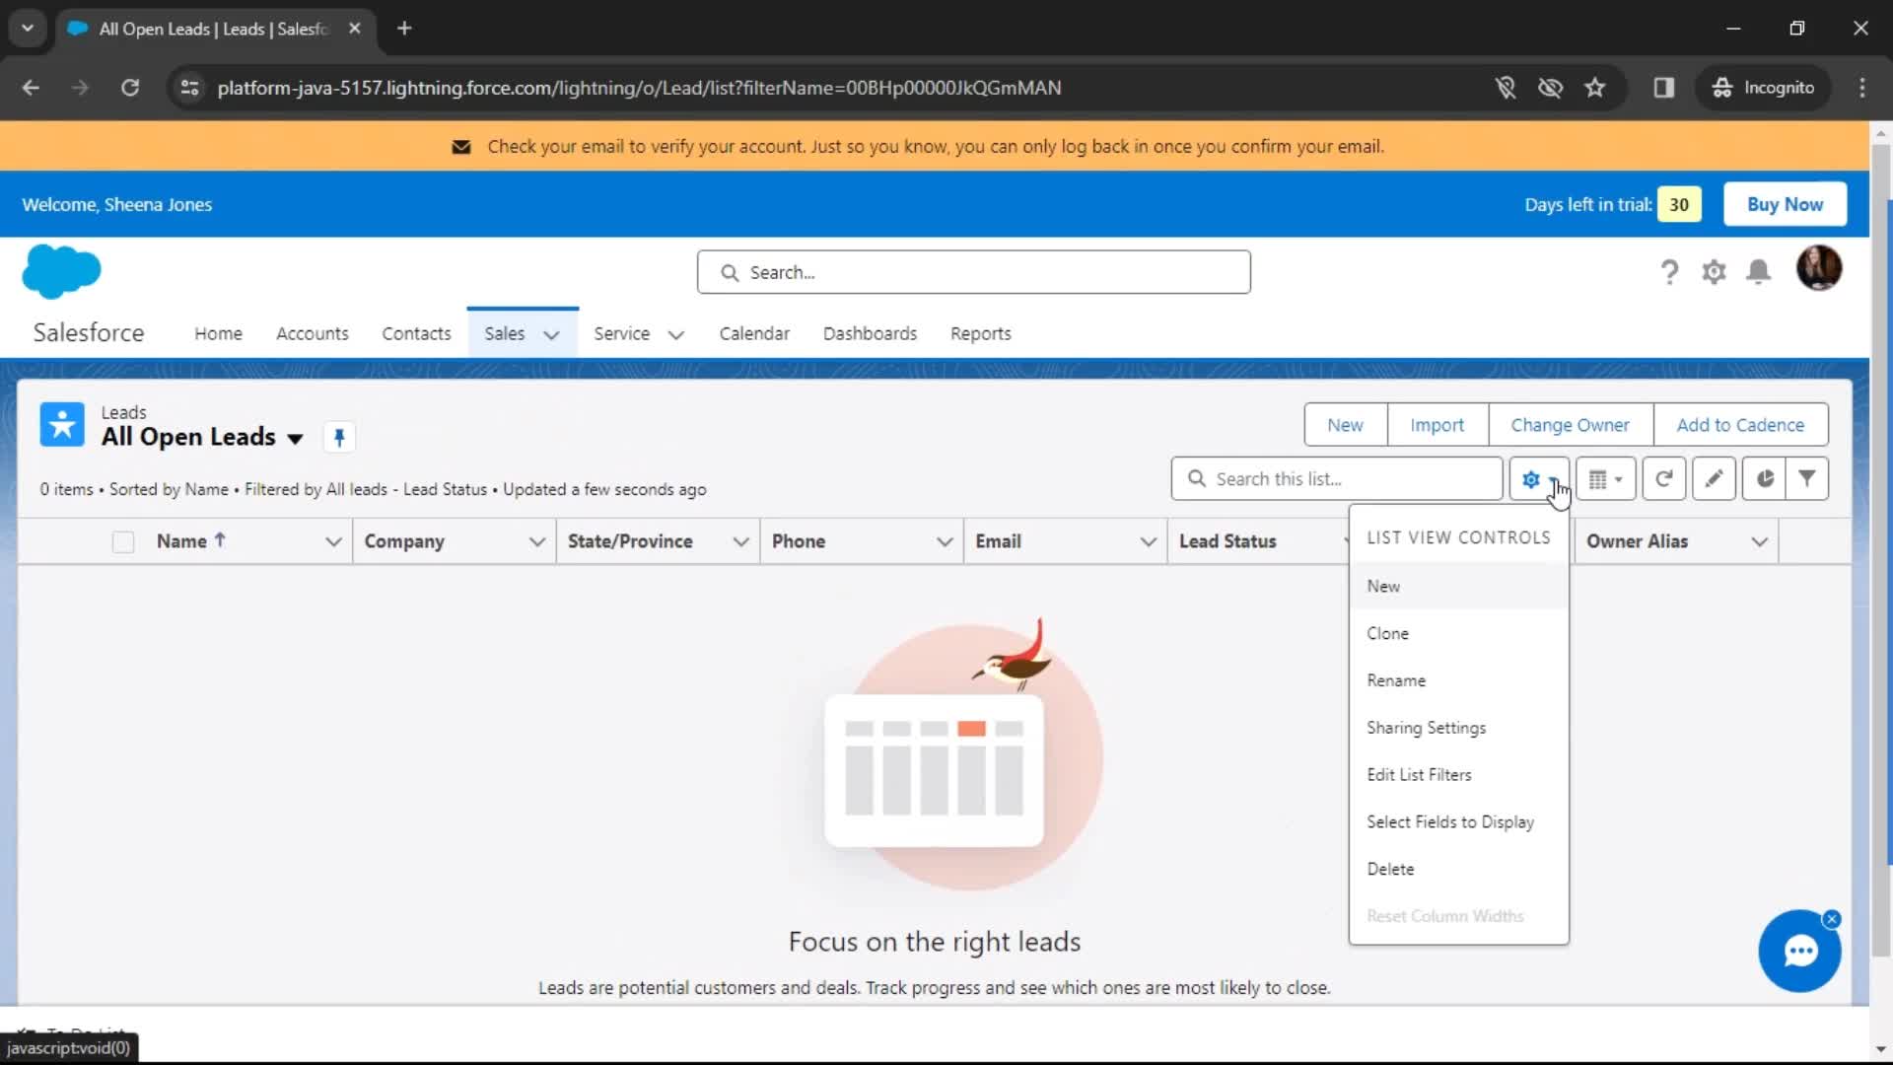This screenshot has height=1065, width=1893.
Task: Reload the browser page
Action: 130,88
